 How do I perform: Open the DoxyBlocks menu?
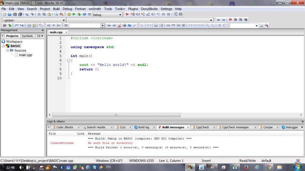tap(149, 9)
